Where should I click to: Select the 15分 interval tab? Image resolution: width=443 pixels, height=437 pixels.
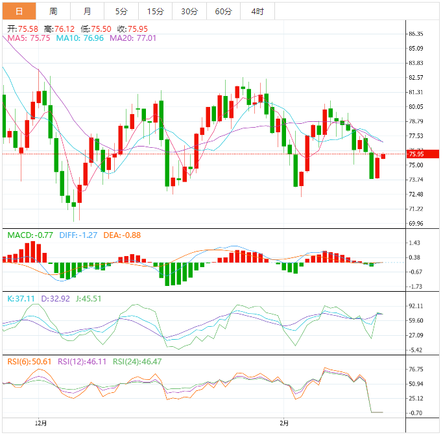pos(155,11)
